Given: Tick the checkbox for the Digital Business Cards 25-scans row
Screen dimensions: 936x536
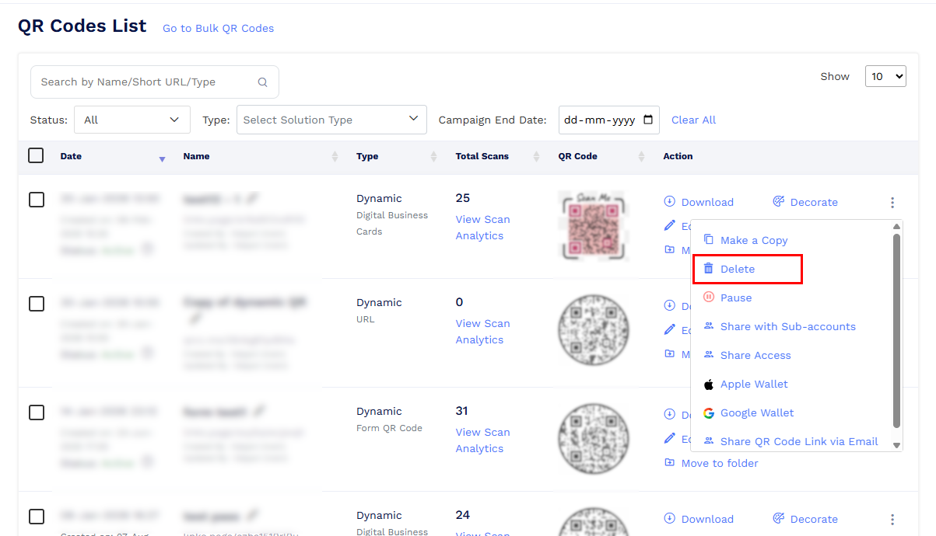Looking at the screenshot, I should point(37,200).
